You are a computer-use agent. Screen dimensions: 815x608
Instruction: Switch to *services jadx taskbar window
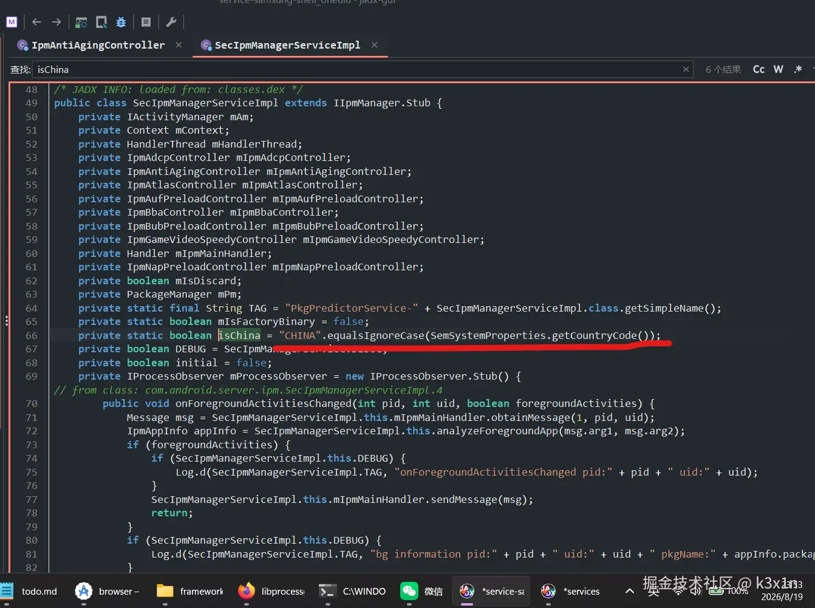(570, 591)
